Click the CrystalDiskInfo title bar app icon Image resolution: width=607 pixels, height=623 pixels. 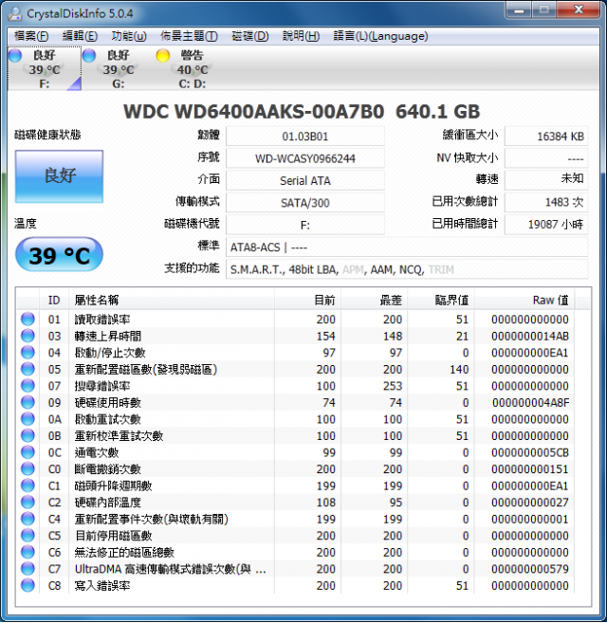pyautogui.click(x=15, y=13)
